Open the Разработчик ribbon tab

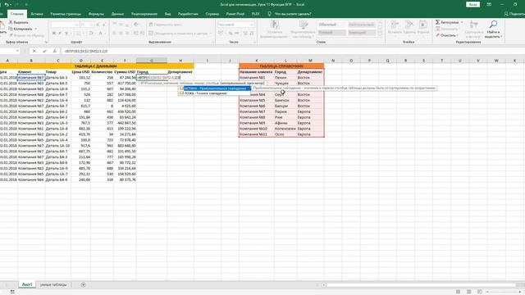click(x=188, y=14)
